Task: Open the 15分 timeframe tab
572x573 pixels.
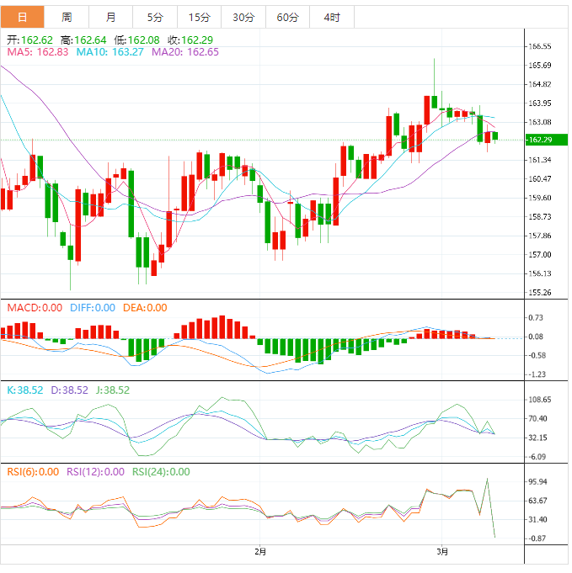Action: tap(200, 17)
